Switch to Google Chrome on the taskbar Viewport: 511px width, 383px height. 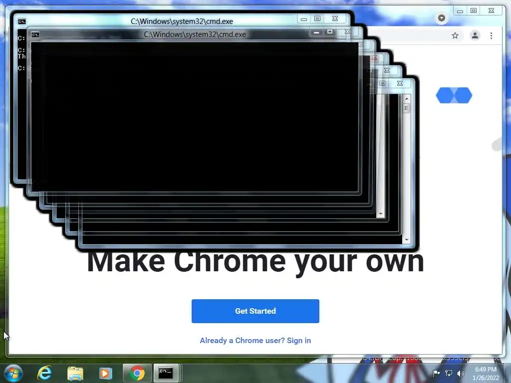click(x=137, y=373)
